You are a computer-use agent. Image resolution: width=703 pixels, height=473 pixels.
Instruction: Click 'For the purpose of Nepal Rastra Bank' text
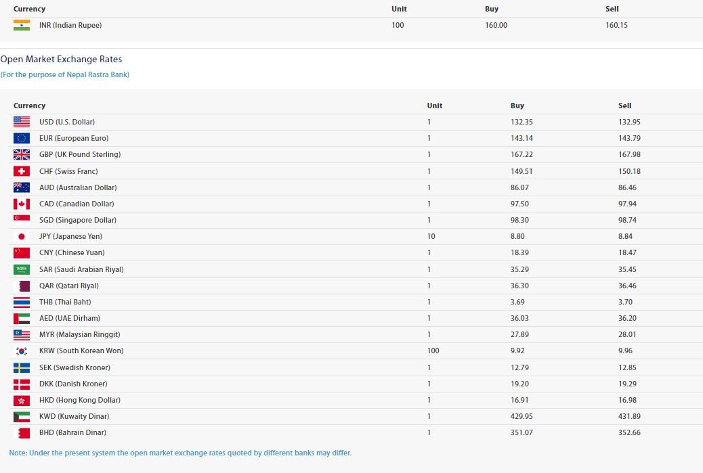point(65,74)
